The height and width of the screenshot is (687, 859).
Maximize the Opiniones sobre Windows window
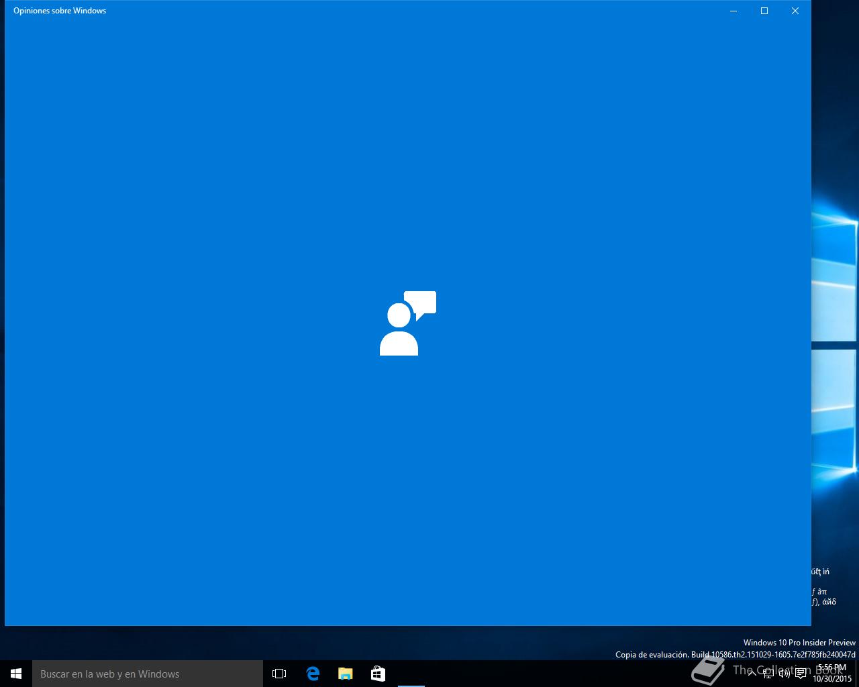pos(764,11)
